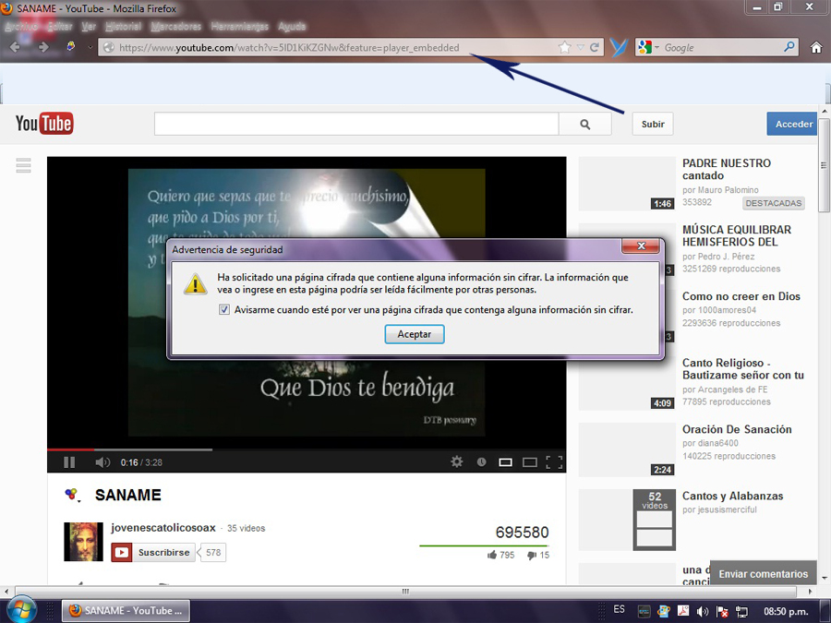Open the Herramientas menu
This screenshot has height=623, width=831.
point(239,26)
